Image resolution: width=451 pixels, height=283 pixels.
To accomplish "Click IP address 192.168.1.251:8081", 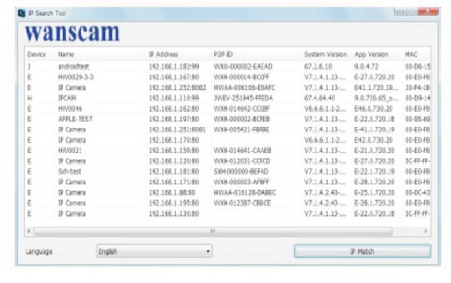I will coord(177,129).
